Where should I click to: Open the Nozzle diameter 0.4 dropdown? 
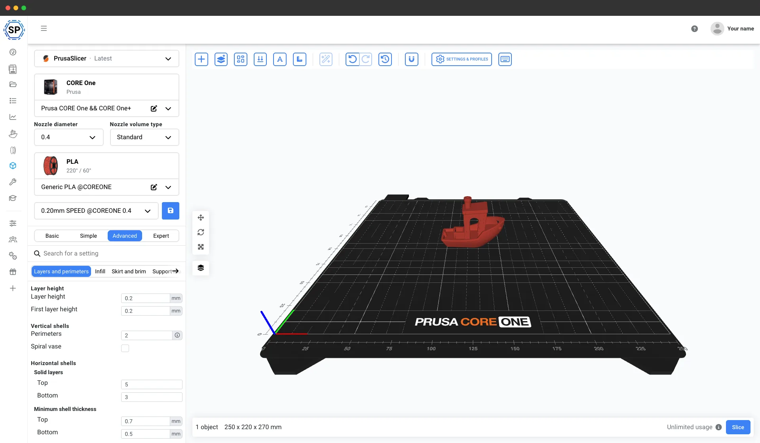[x=68, y=137]
